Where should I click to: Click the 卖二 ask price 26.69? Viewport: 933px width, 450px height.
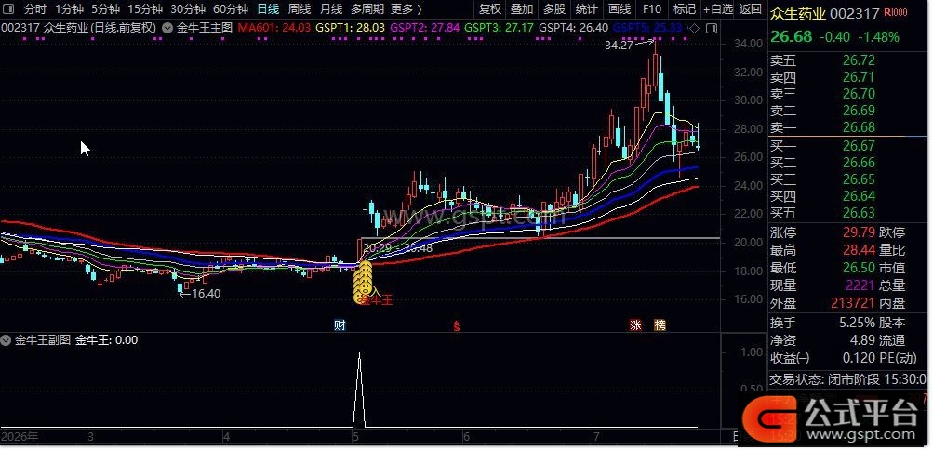pos(859,111)
